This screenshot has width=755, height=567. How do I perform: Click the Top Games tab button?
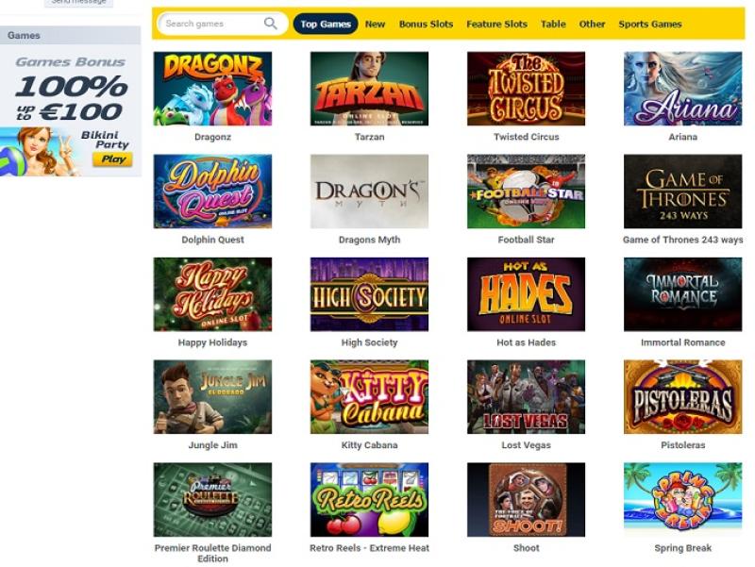click(x=326, y=25)
